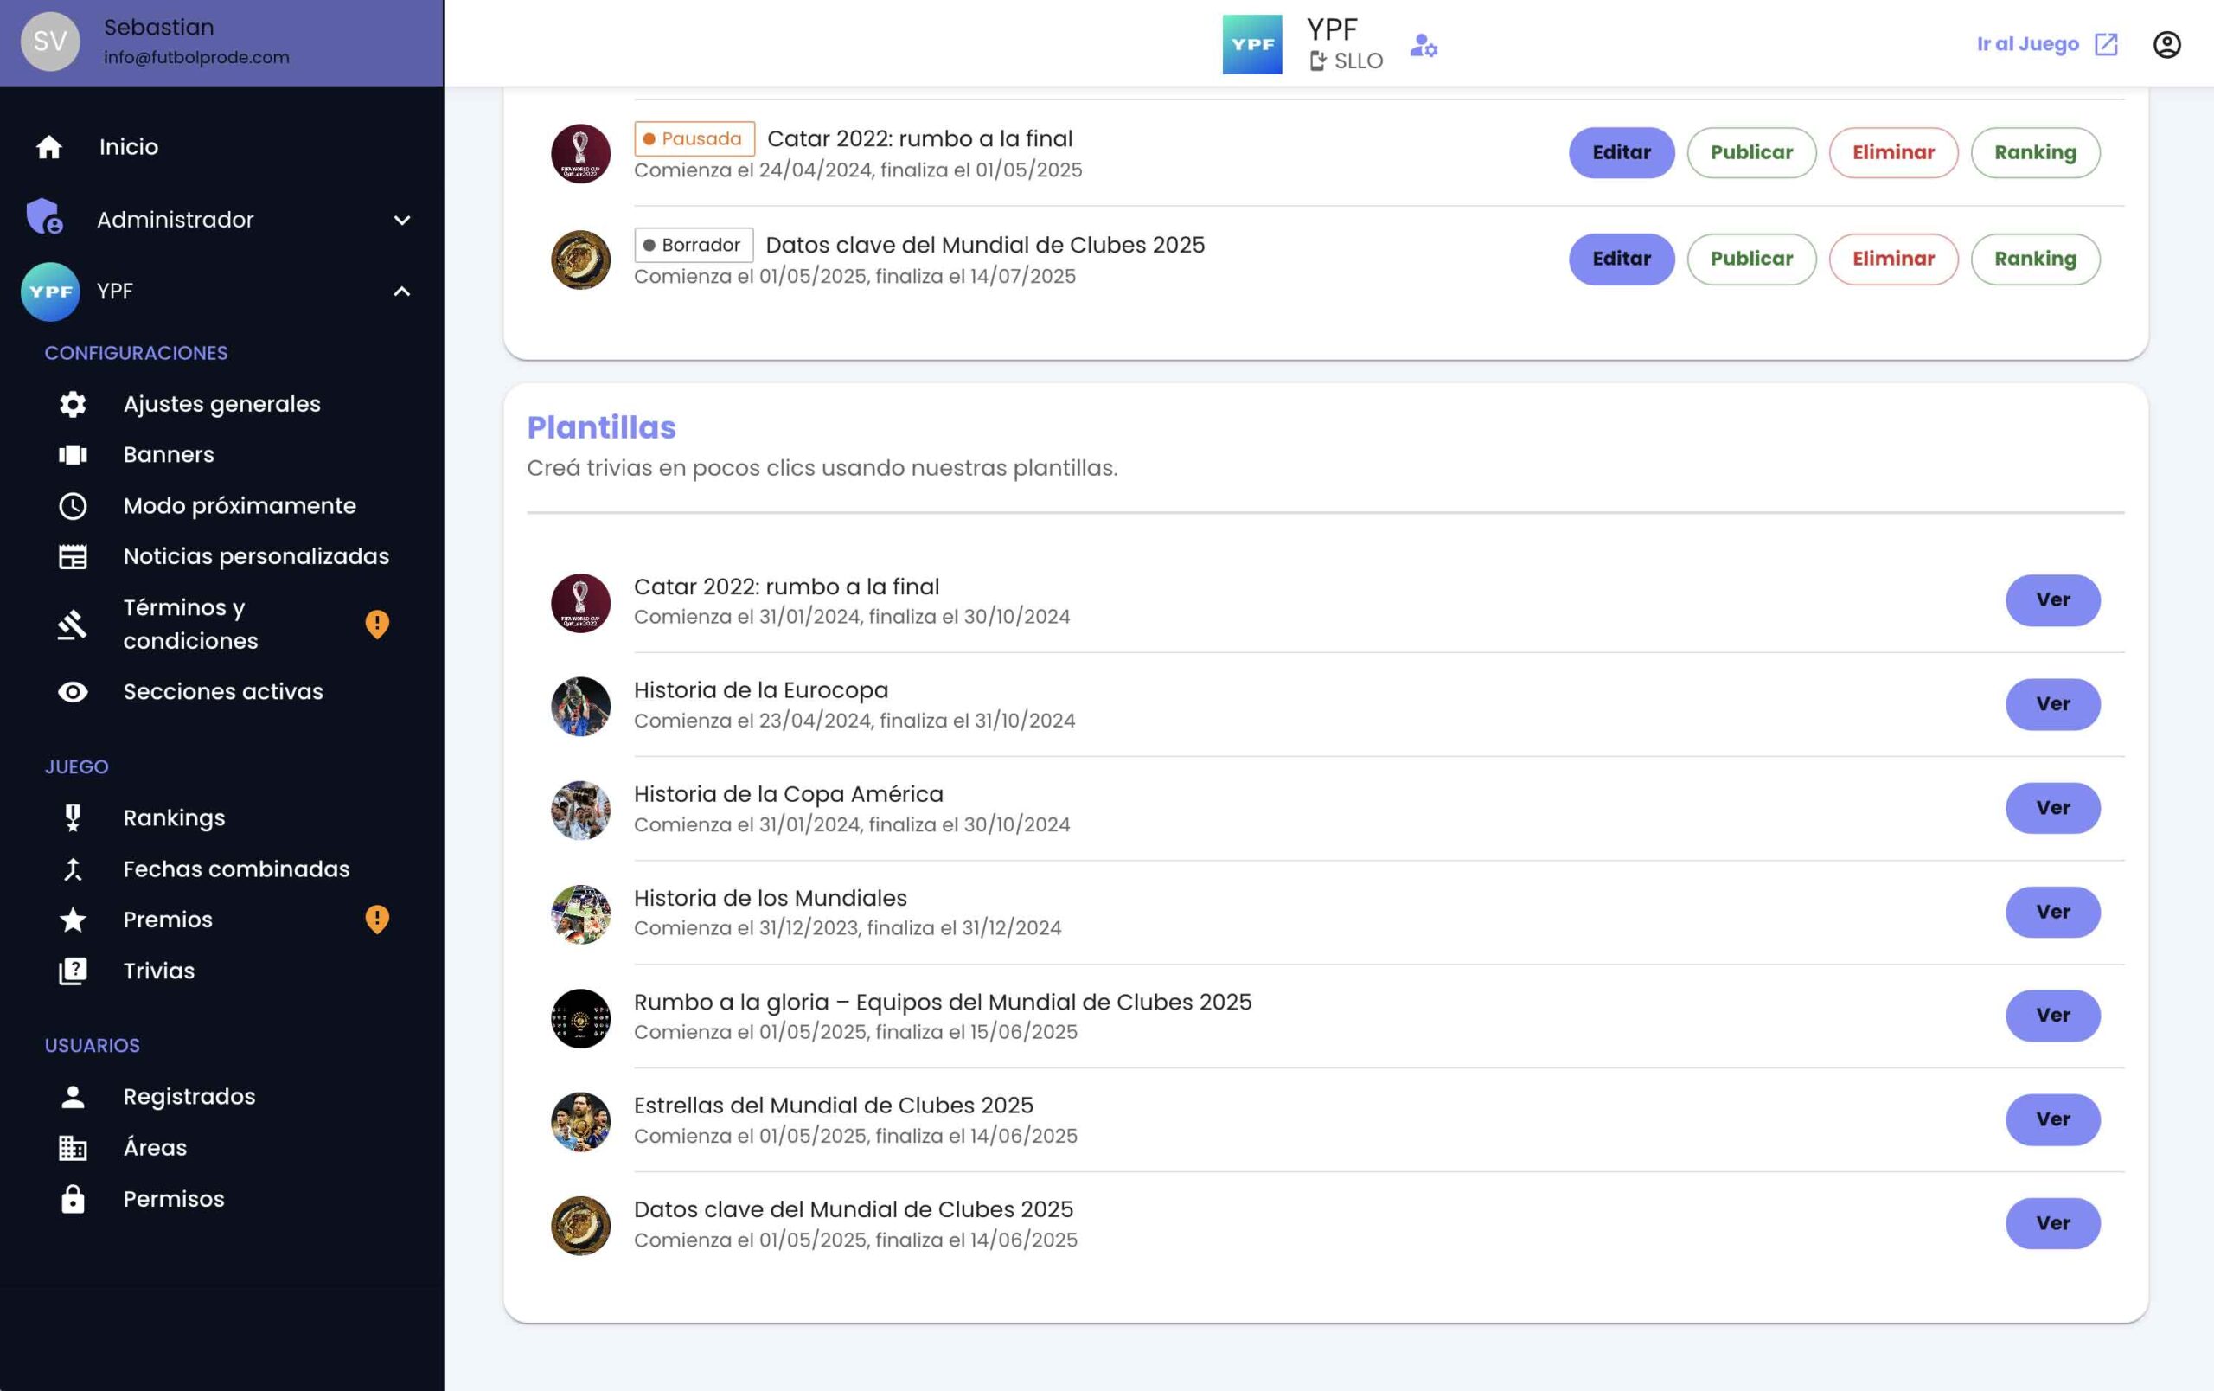Screen dimensions: 2214x1391
Task: Click the Secciones activas eye icon
Action: tap(73, 691)
